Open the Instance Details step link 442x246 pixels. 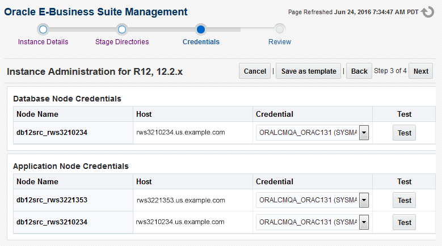(43, 41)
